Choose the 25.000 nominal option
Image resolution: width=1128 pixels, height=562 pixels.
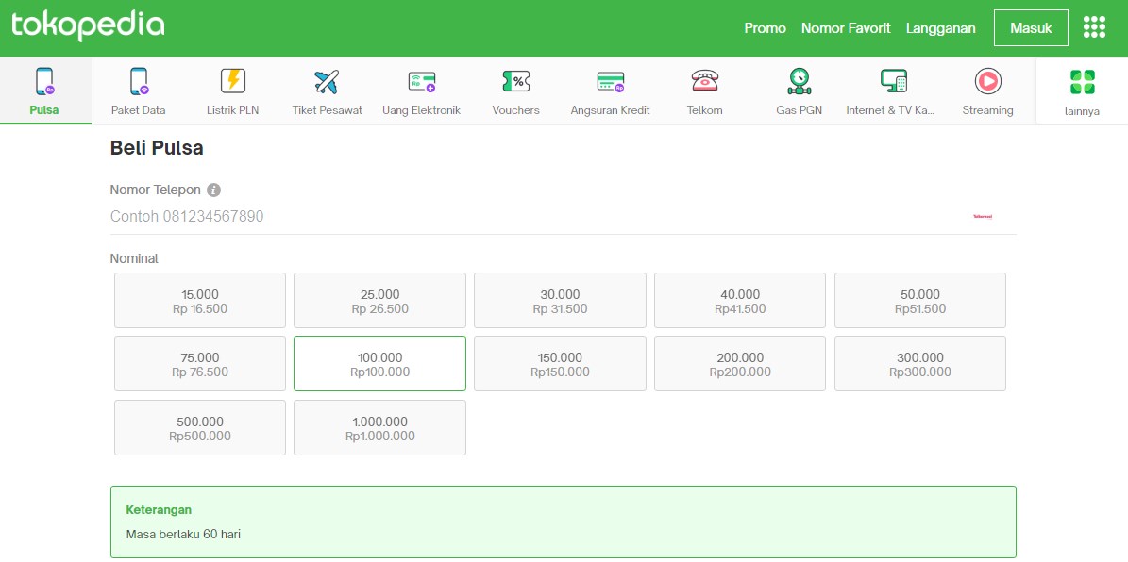379,301
